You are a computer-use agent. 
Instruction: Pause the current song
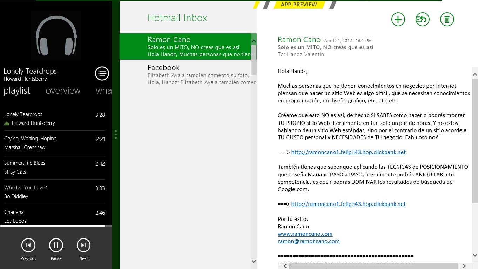56,245
